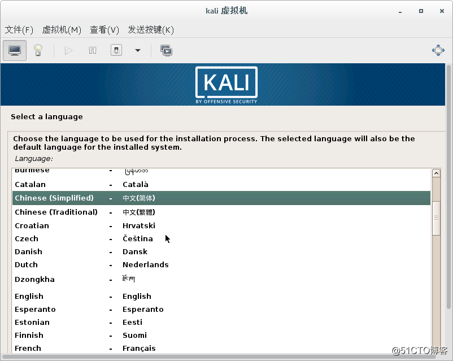Select French language row
This screenshot has height=361, width=453.
tap(221, 348)
